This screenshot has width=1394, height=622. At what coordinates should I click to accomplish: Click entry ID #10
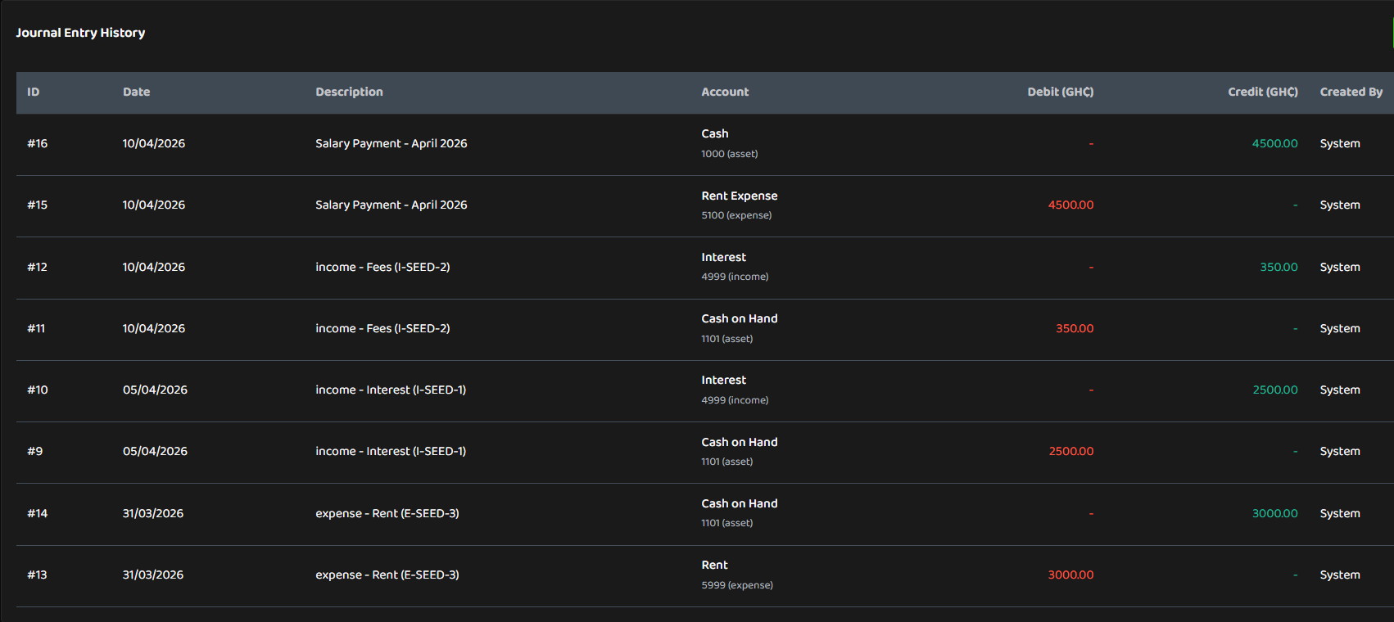click(38, 390)
